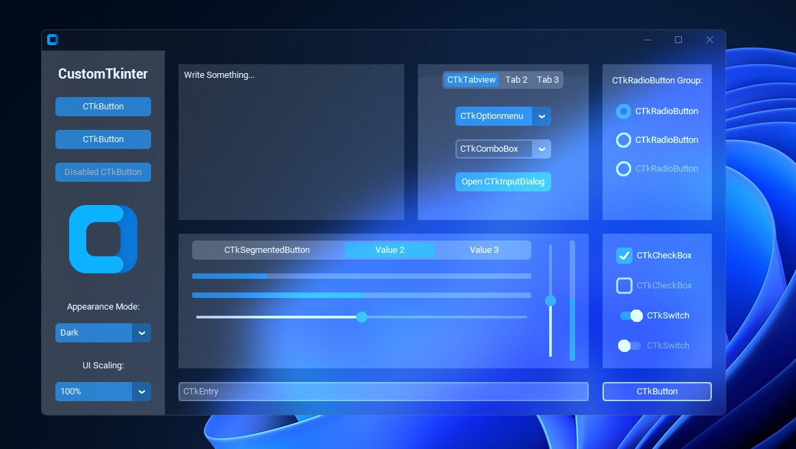
Task: Open the UI Scaling dropdown set to 100%
Action: [103, 391]
